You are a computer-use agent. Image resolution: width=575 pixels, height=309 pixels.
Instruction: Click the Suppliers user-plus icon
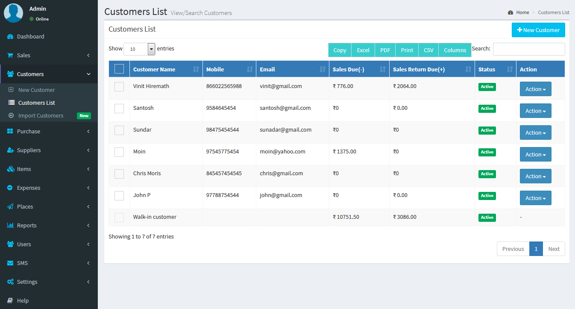coord(11,150)
